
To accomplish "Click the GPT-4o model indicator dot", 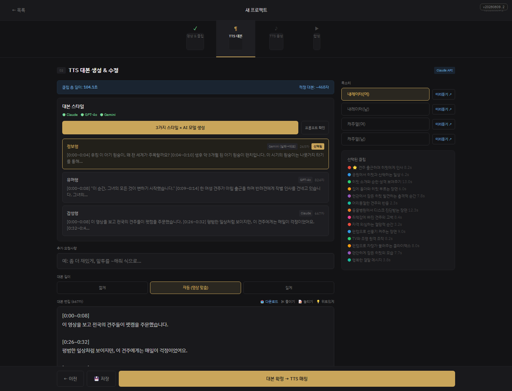I will [82, 115].
